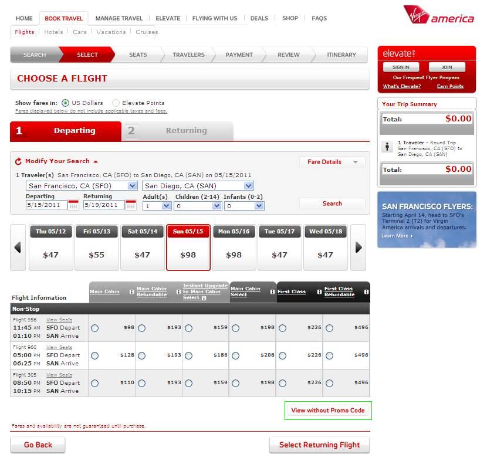Click View Seats for Flight 960
The image size is (487, 461).
(59, 347)
